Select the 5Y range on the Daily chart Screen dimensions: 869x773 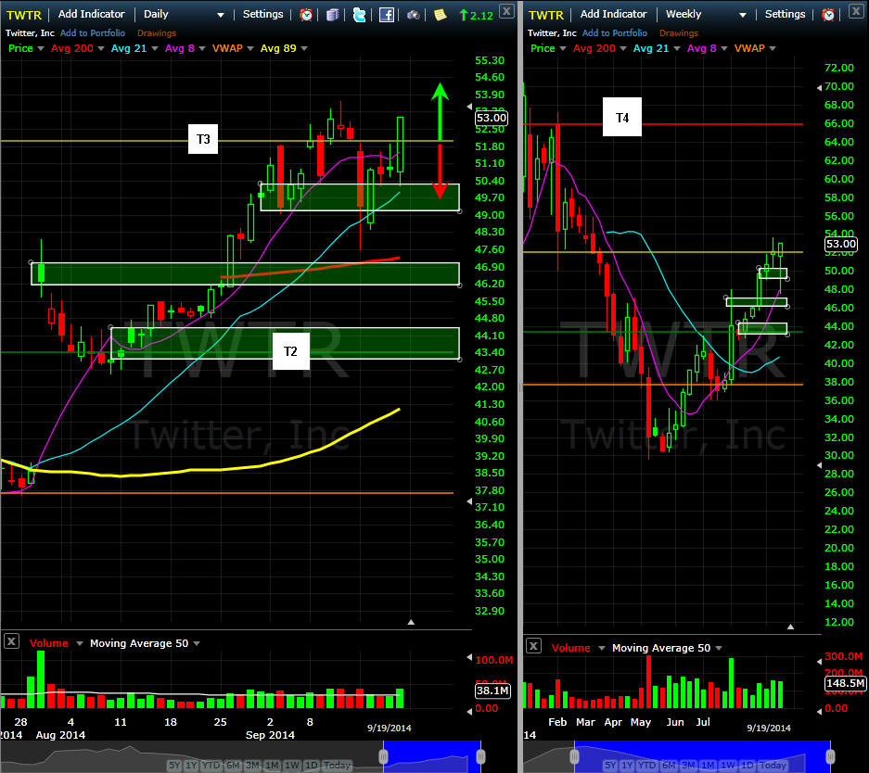tap(174, 766)
